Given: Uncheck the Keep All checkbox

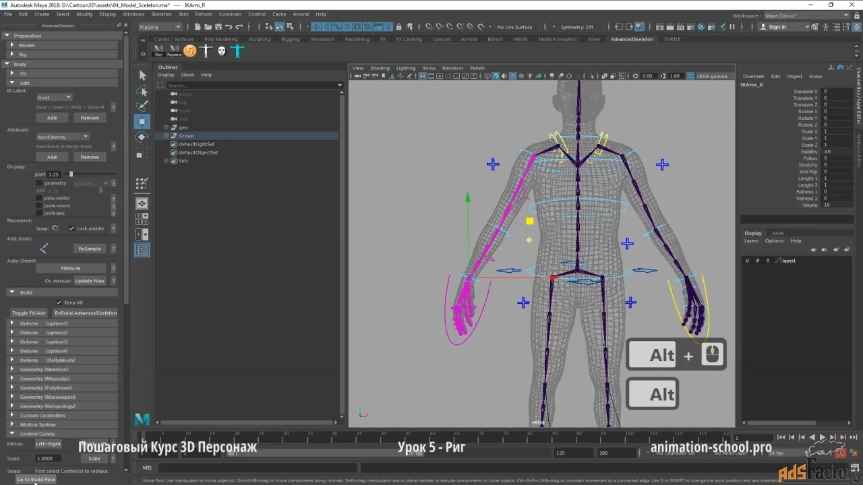Looking at the screenshot, I should pos(59,302).
